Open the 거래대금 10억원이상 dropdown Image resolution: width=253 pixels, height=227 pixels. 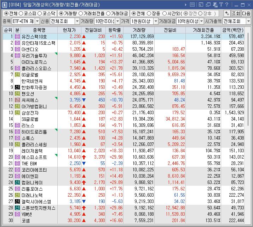[x=202, y=21]
